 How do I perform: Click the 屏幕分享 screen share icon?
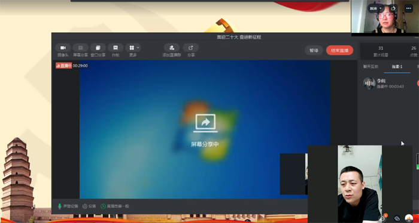coord(80,48)
